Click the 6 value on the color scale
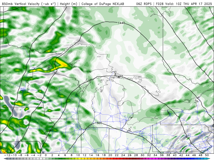Screen dimensions: 214x160 click(x=65, y=155)
